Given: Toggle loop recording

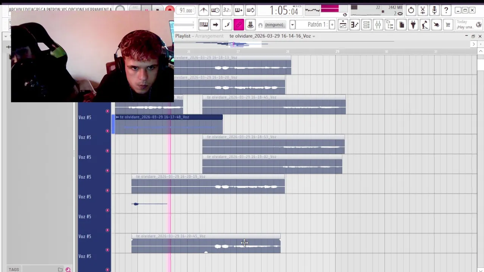Looking at the screenshot, I should (x=250, y=10).
